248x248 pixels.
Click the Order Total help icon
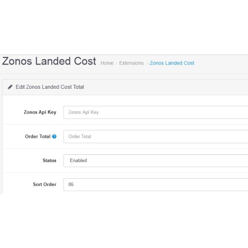pos(54,136)
